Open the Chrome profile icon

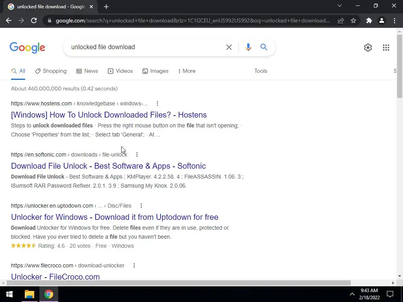(382, 20)
